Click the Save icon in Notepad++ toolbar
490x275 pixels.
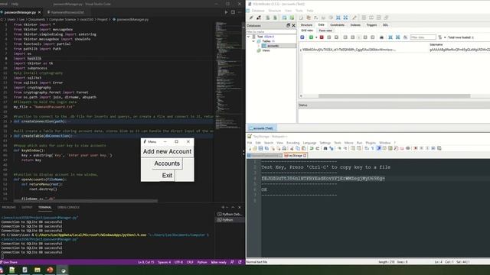pyautogui.click(x=260, y=148)
